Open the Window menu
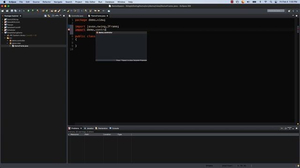This screenshot has width=300, height=168. (121, 2)
